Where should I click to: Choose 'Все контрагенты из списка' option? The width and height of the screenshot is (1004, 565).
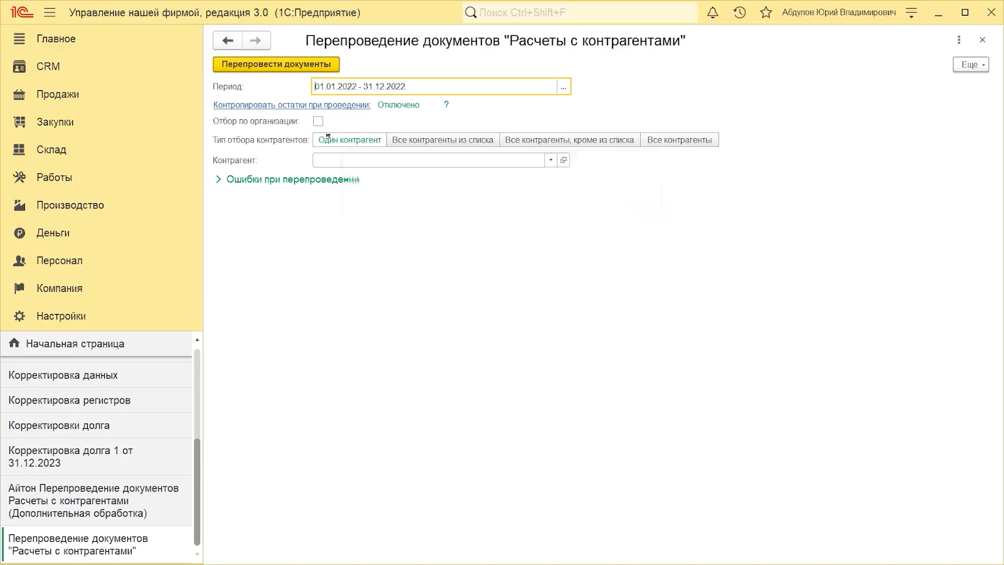click(x=442, y=140)
